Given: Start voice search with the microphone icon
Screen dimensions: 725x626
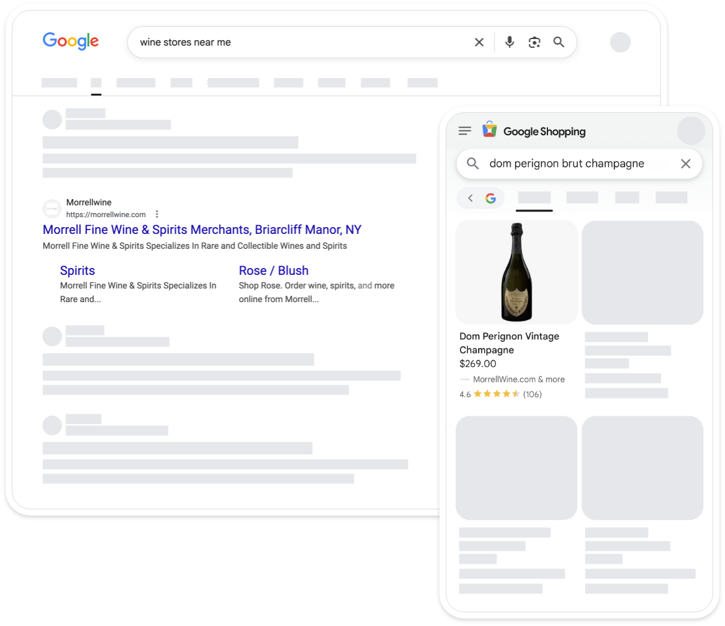Looking at the screenshot, I should (509, 42).
